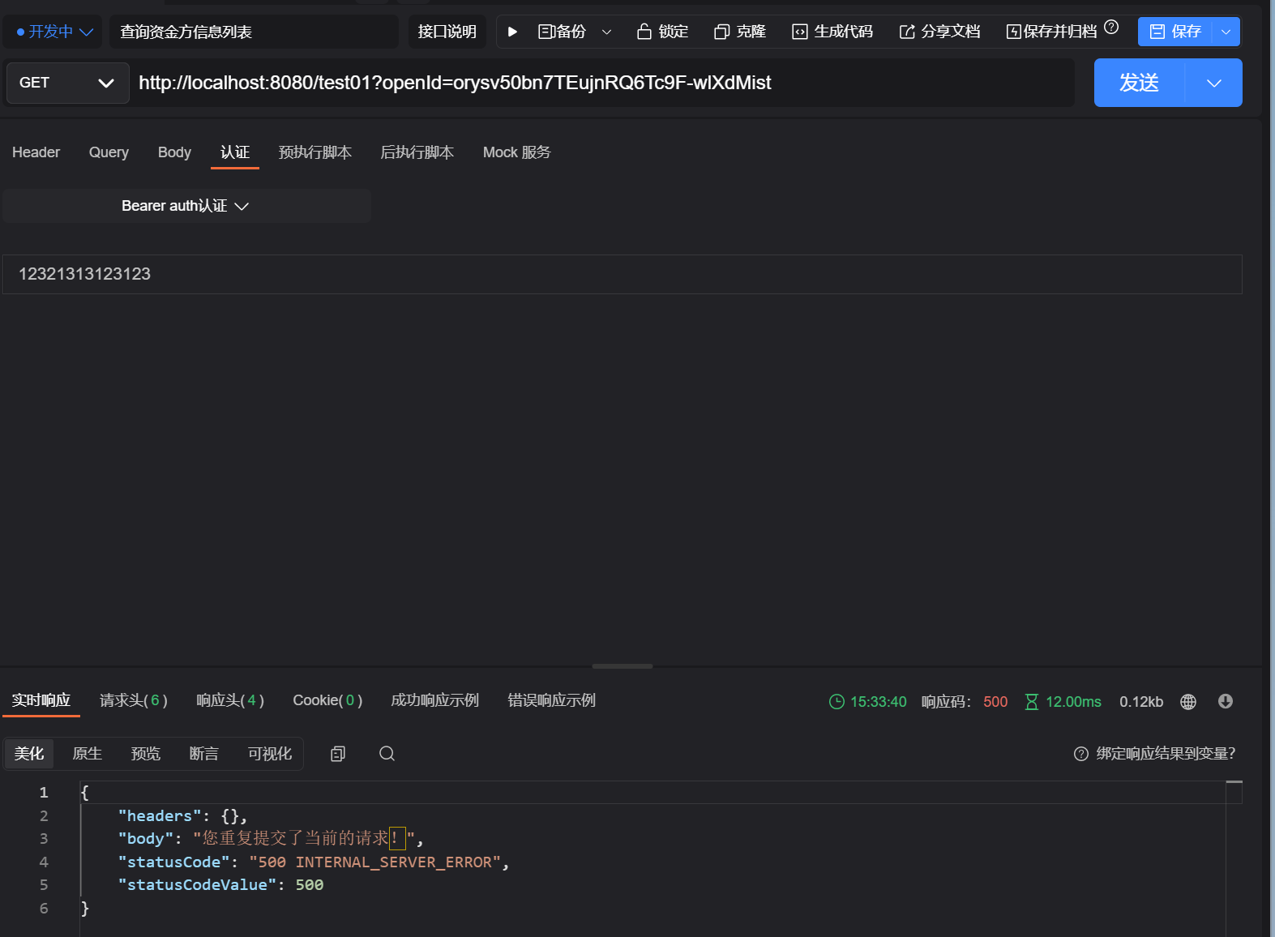Open the GET method dropdown

67,83
